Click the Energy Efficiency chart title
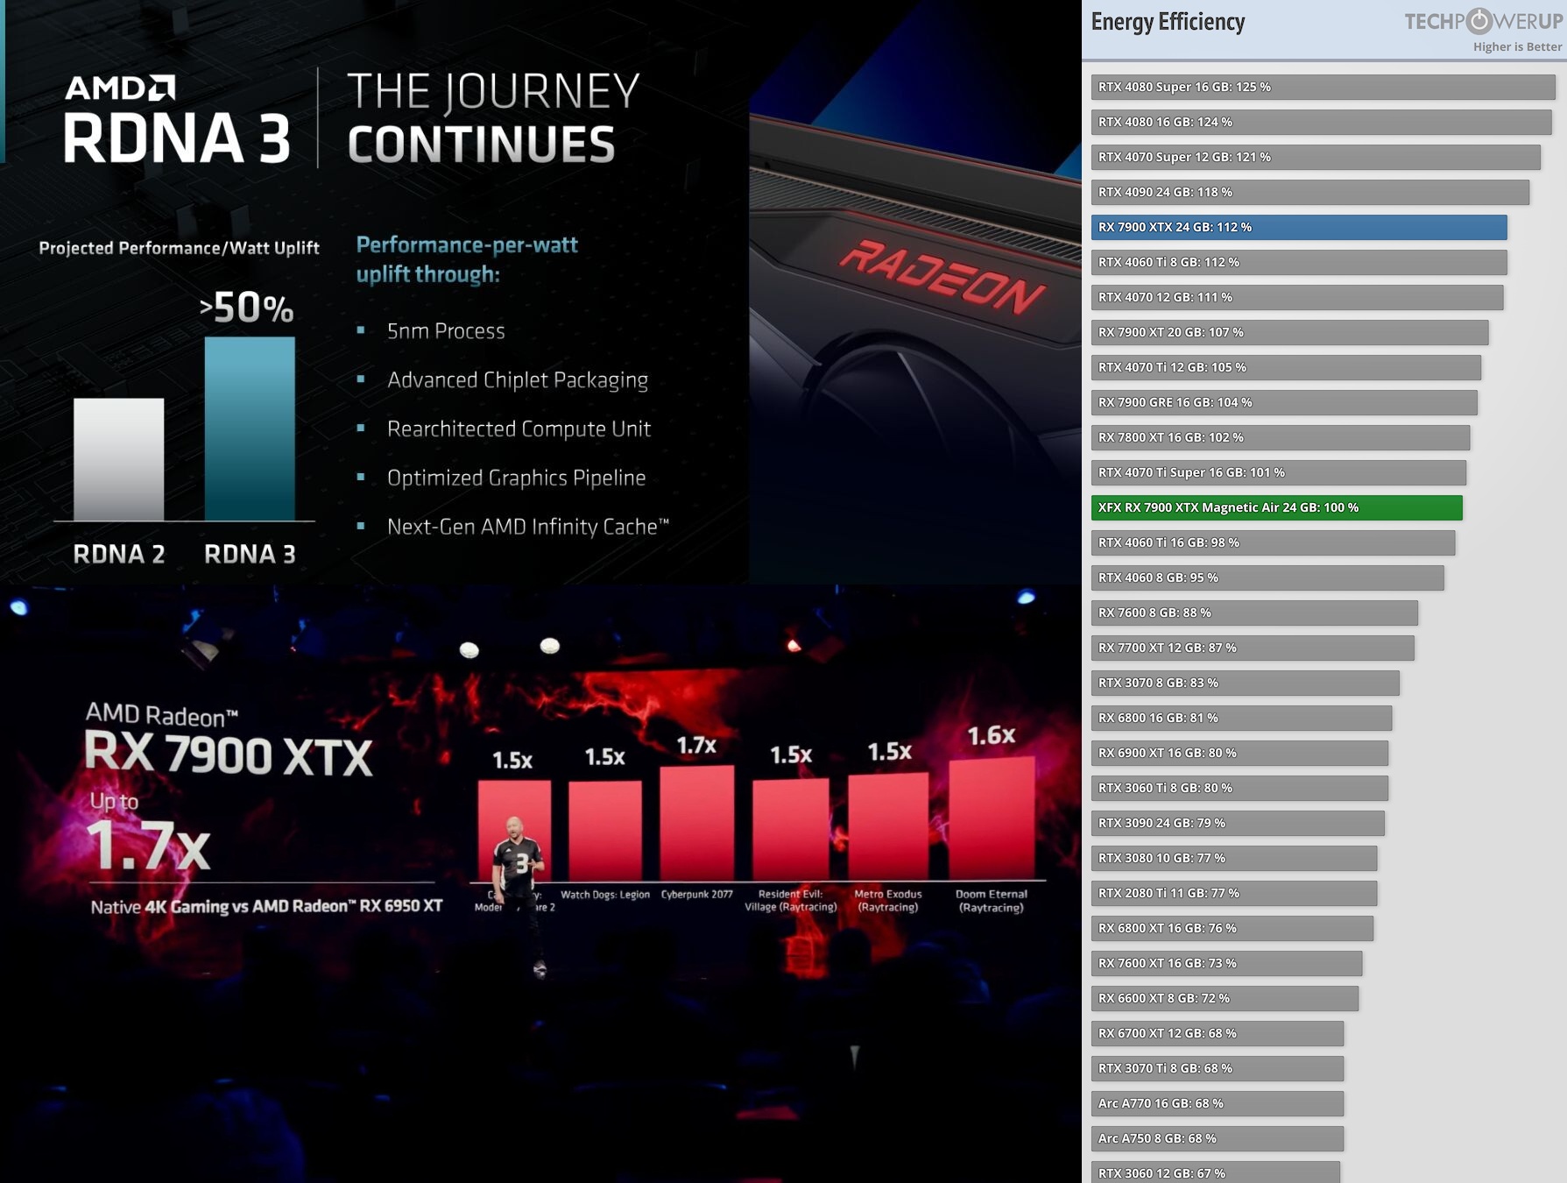Image resolution: width=1567 pixels, height=1183 pixels. (1168, 22)
